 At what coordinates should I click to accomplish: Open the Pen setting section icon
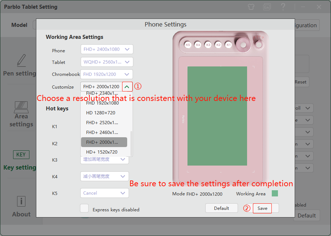coord(21,61)
